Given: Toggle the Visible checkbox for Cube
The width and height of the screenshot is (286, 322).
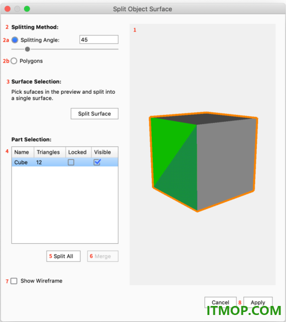Looking at the screenshot, I should (97, 162).
